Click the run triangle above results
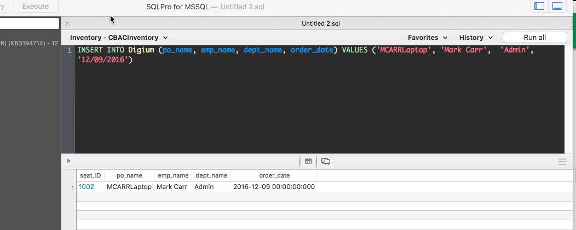 pos(68,161)
